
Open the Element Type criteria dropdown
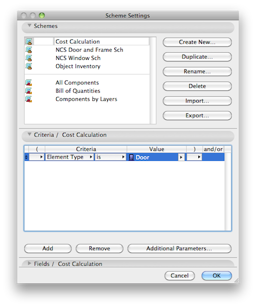[x=70, y=157]
